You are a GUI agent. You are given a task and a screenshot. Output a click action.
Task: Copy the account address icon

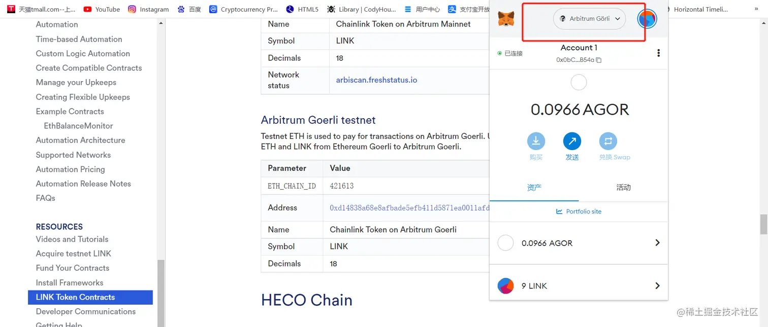pos(599,60)
